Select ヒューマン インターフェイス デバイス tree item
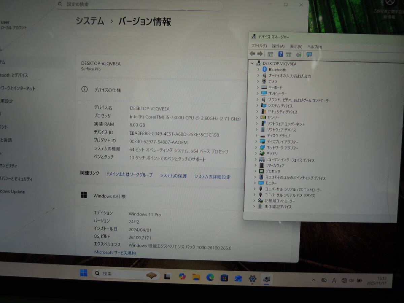 tap(290, 160)
